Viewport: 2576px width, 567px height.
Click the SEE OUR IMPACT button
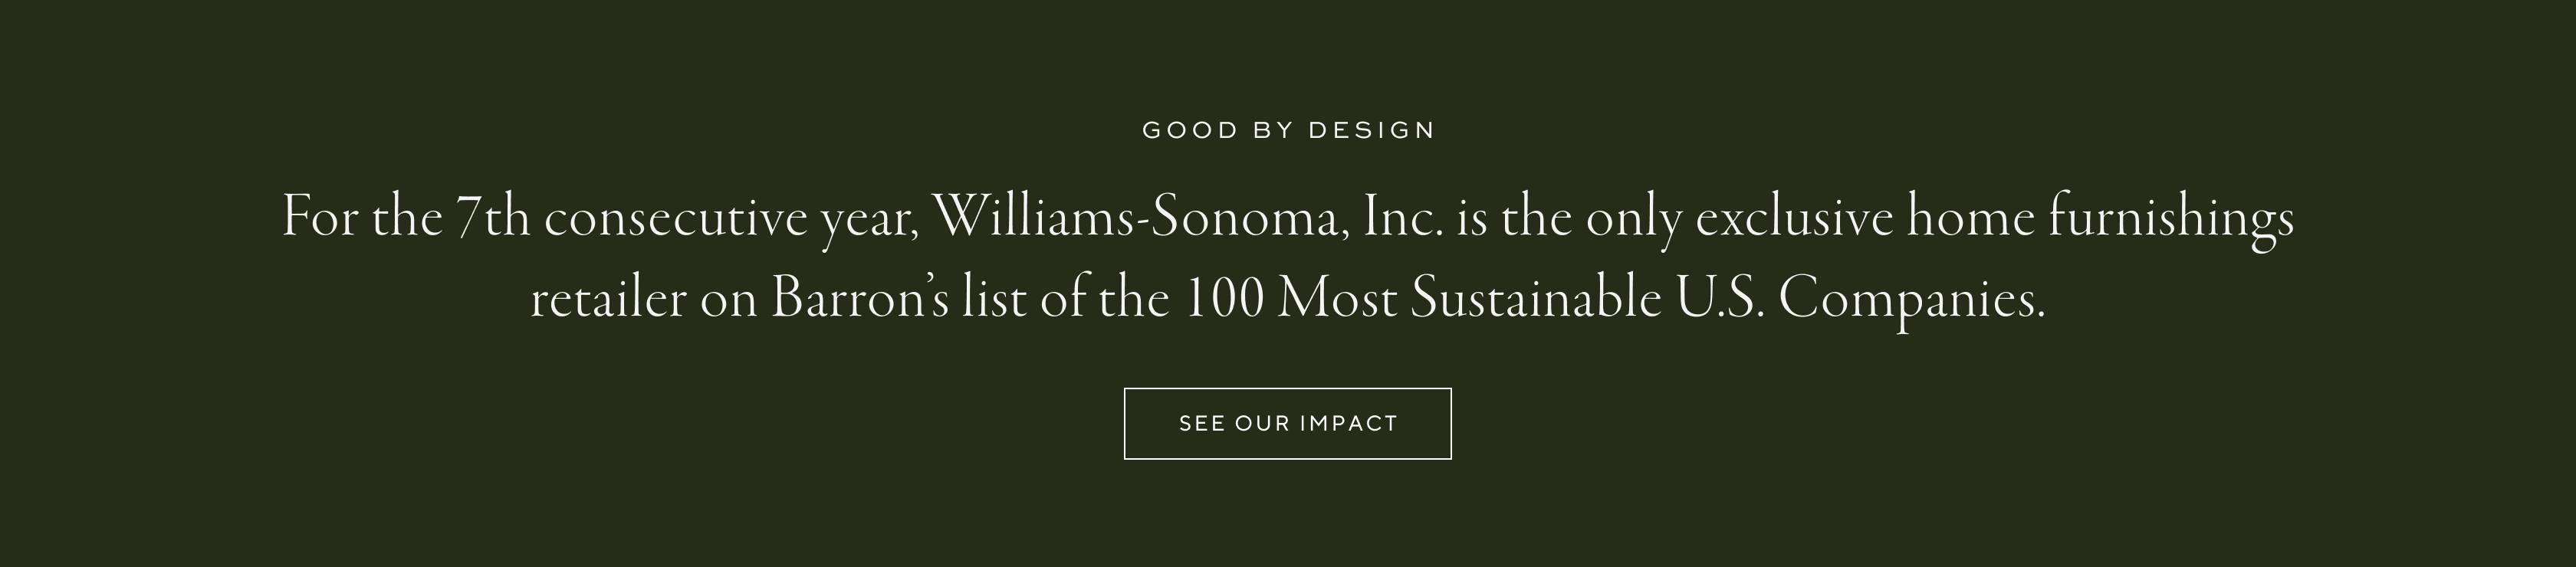tap(1287, 423)
